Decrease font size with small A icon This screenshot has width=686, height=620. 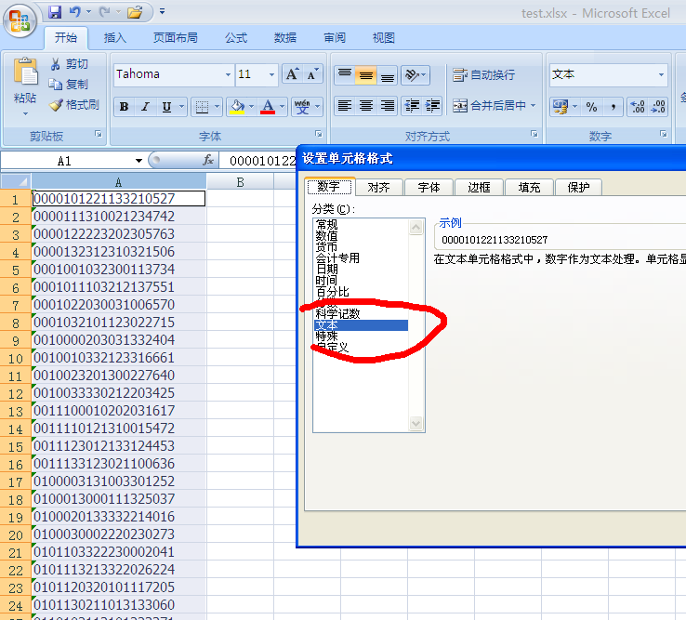pos(313,74)
